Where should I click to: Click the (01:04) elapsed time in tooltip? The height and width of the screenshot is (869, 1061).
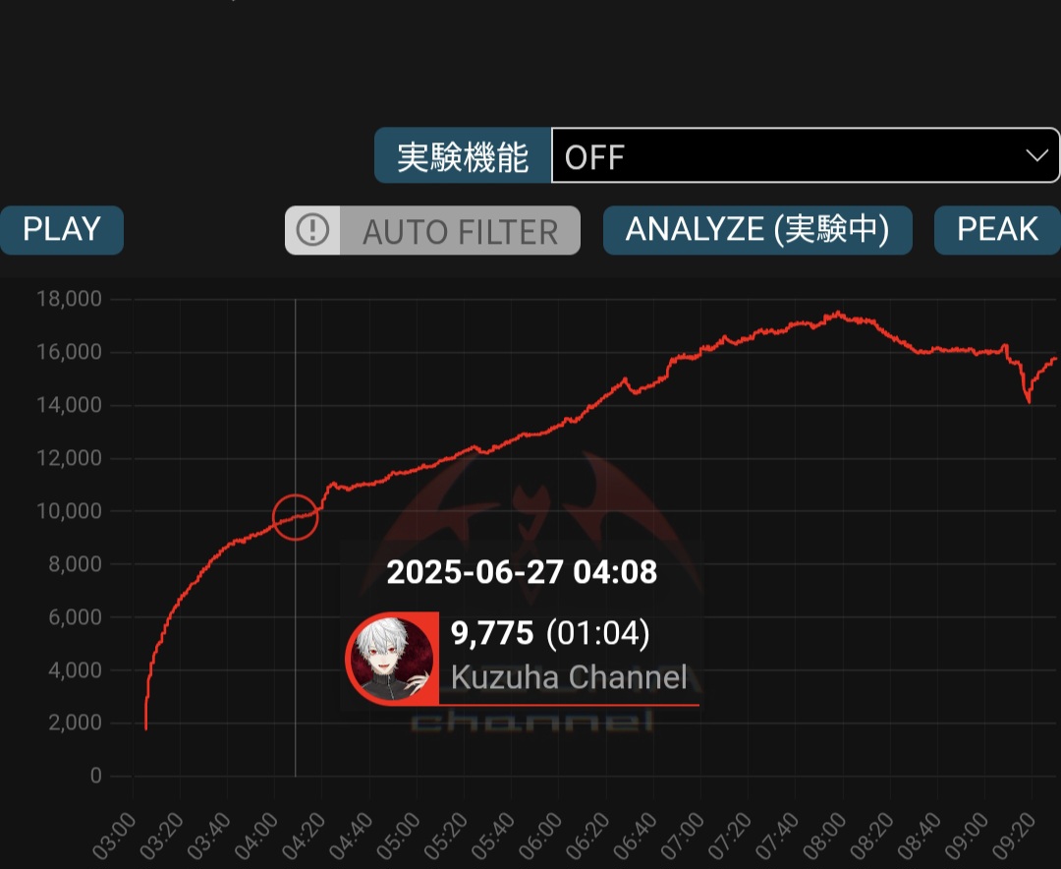click(597, 633)
